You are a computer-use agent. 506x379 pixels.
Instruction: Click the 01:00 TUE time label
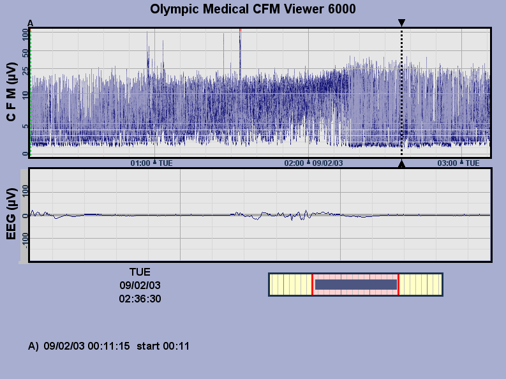151,163
